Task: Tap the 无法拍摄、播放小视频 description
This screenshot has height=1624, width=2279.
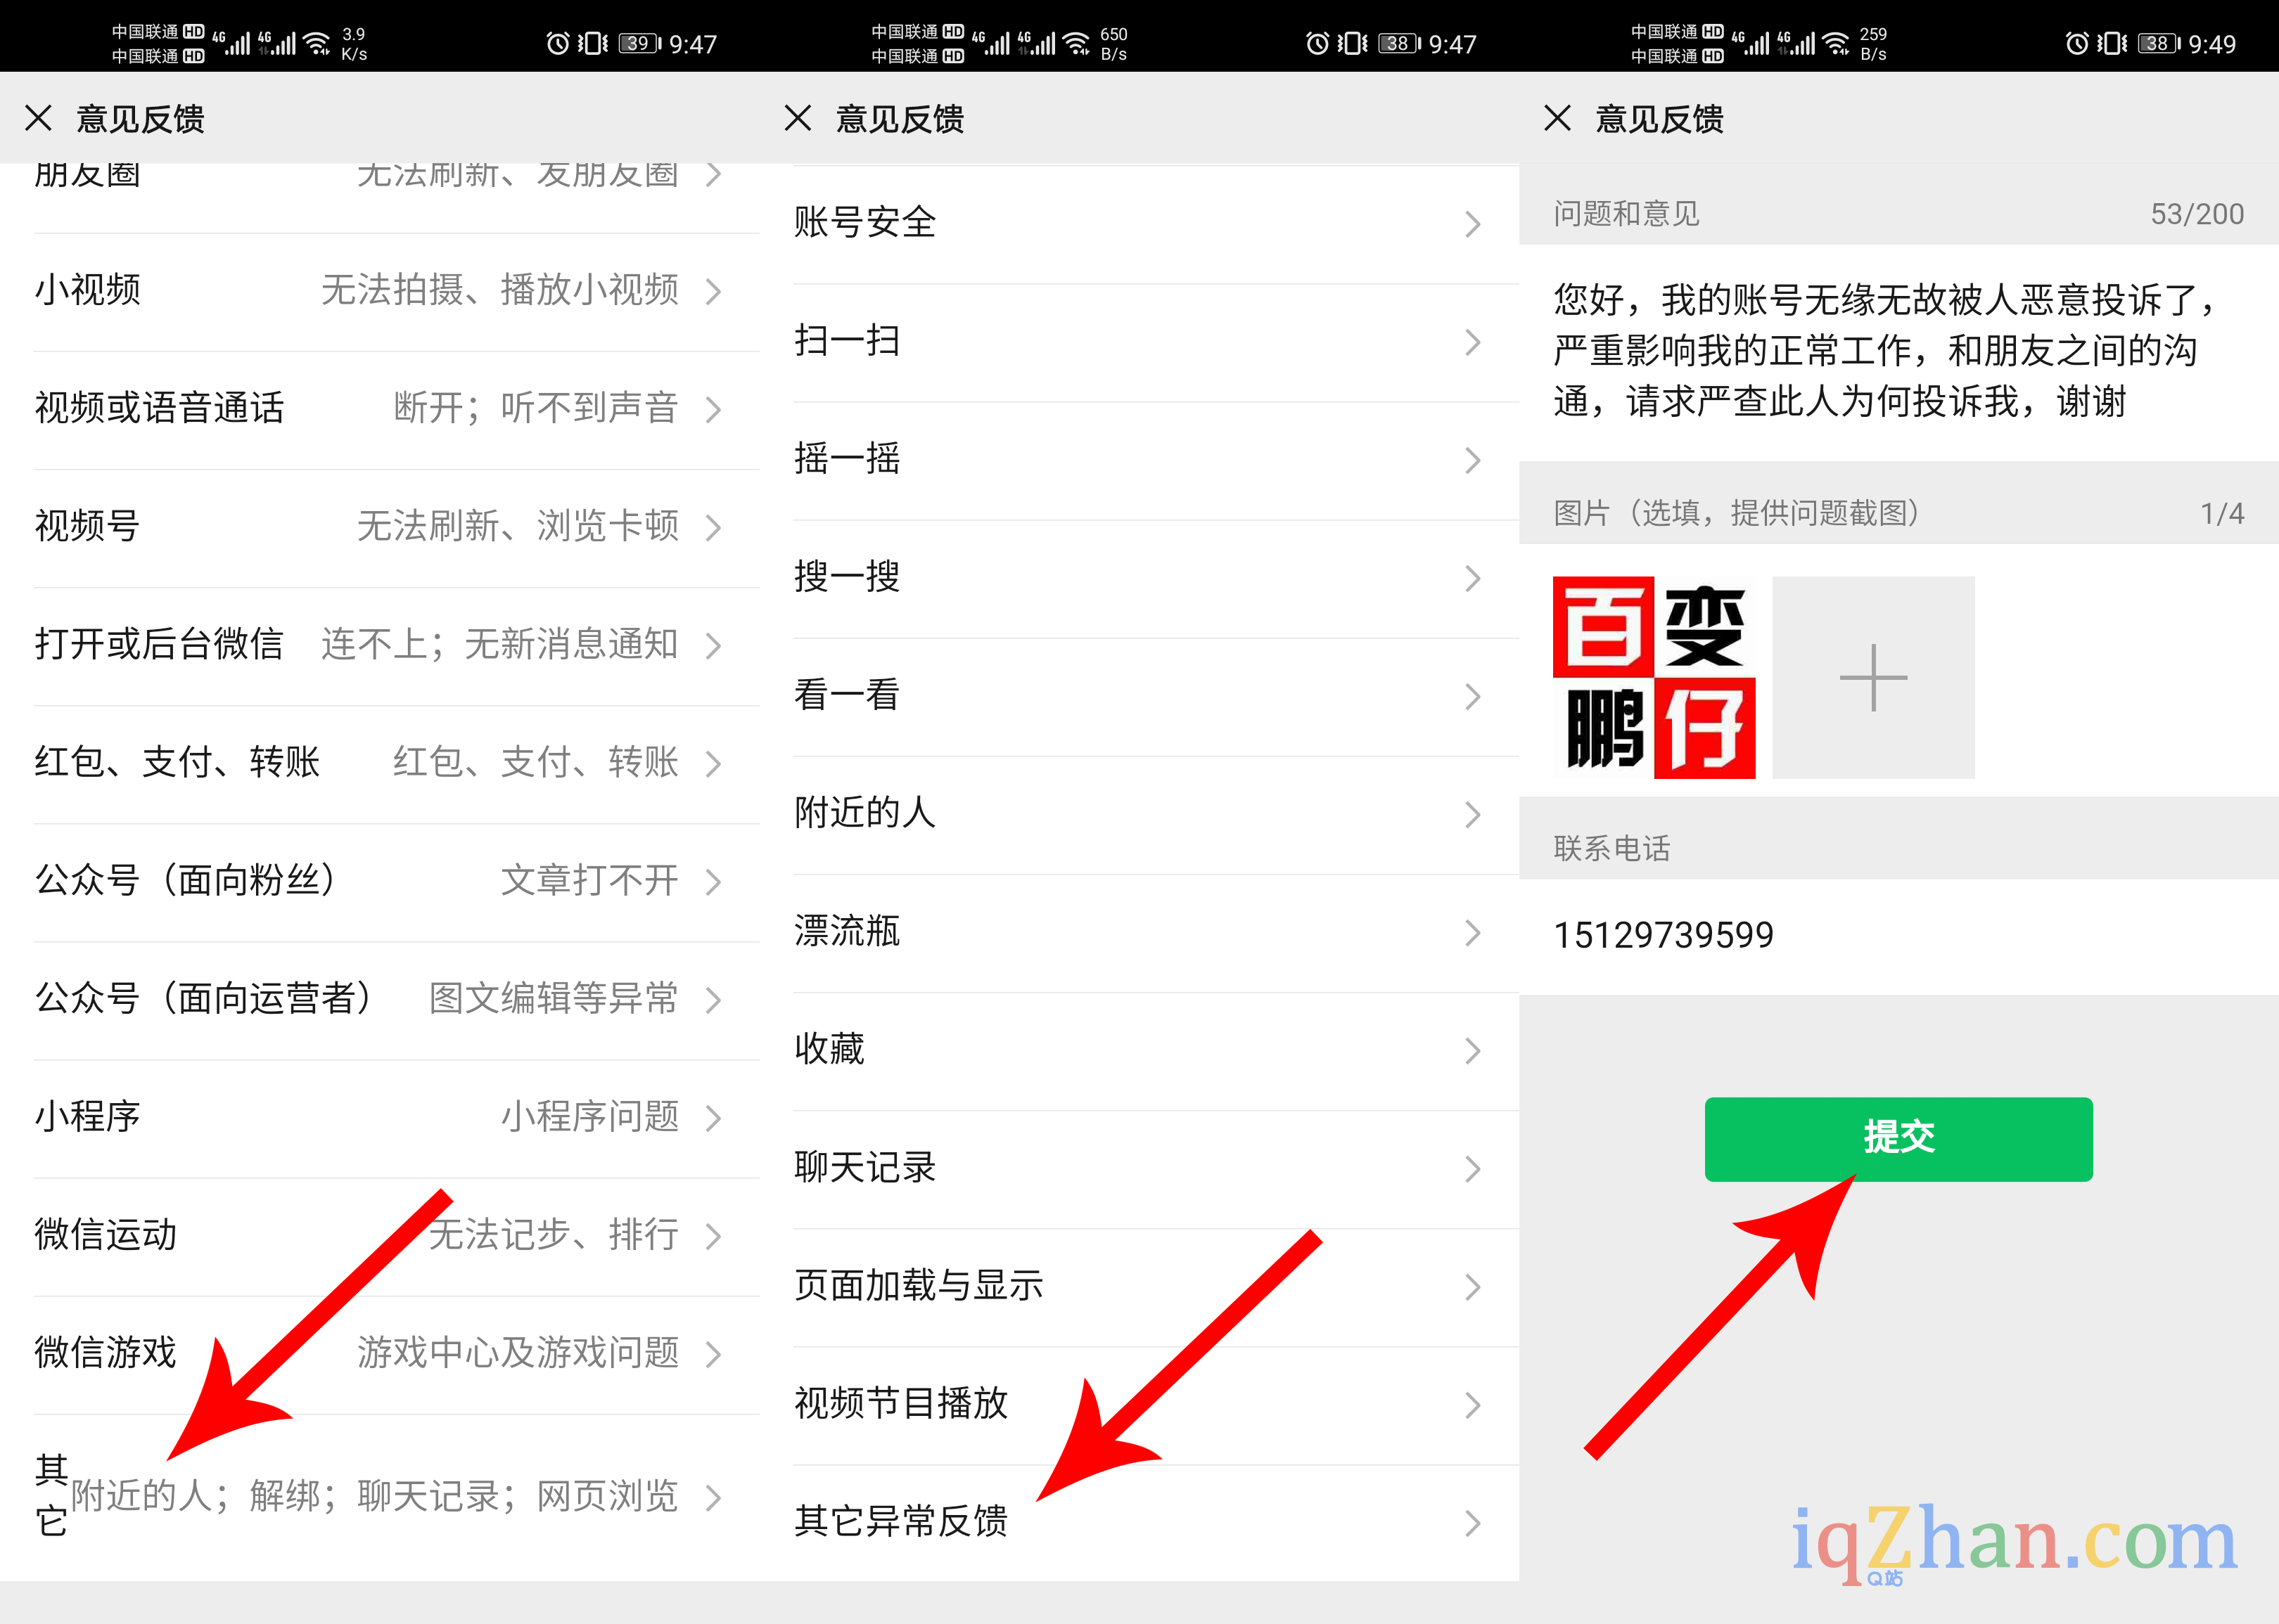Action: coord(500,290)
